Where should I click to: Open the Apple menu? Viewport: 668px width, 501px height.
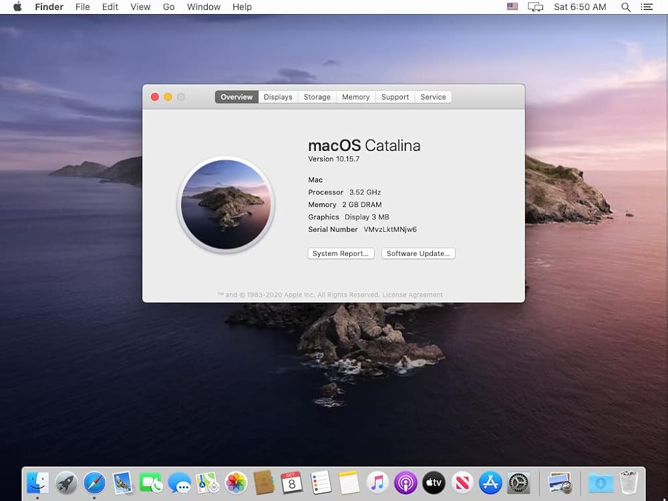coord(17,7)
